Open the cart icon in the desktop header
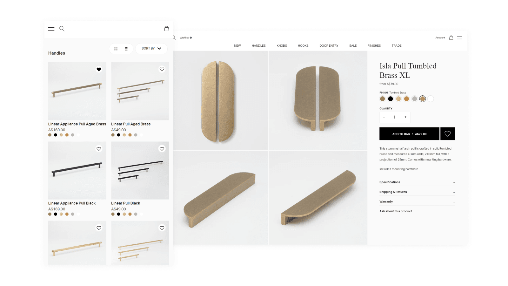Image resolution: width=508 pixels, height=286 pixels. click(x=451, y=37)
